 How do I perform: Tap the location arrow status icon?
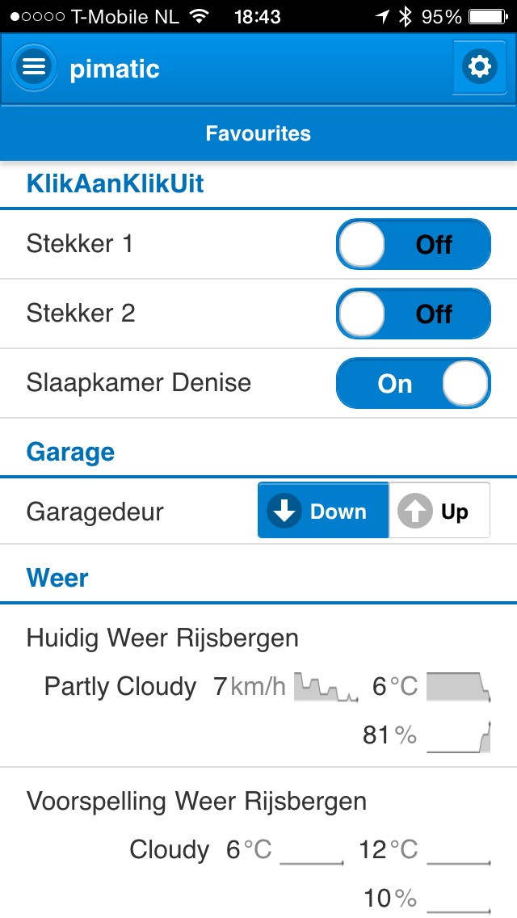pyautogui.click(x=381, y=16)
